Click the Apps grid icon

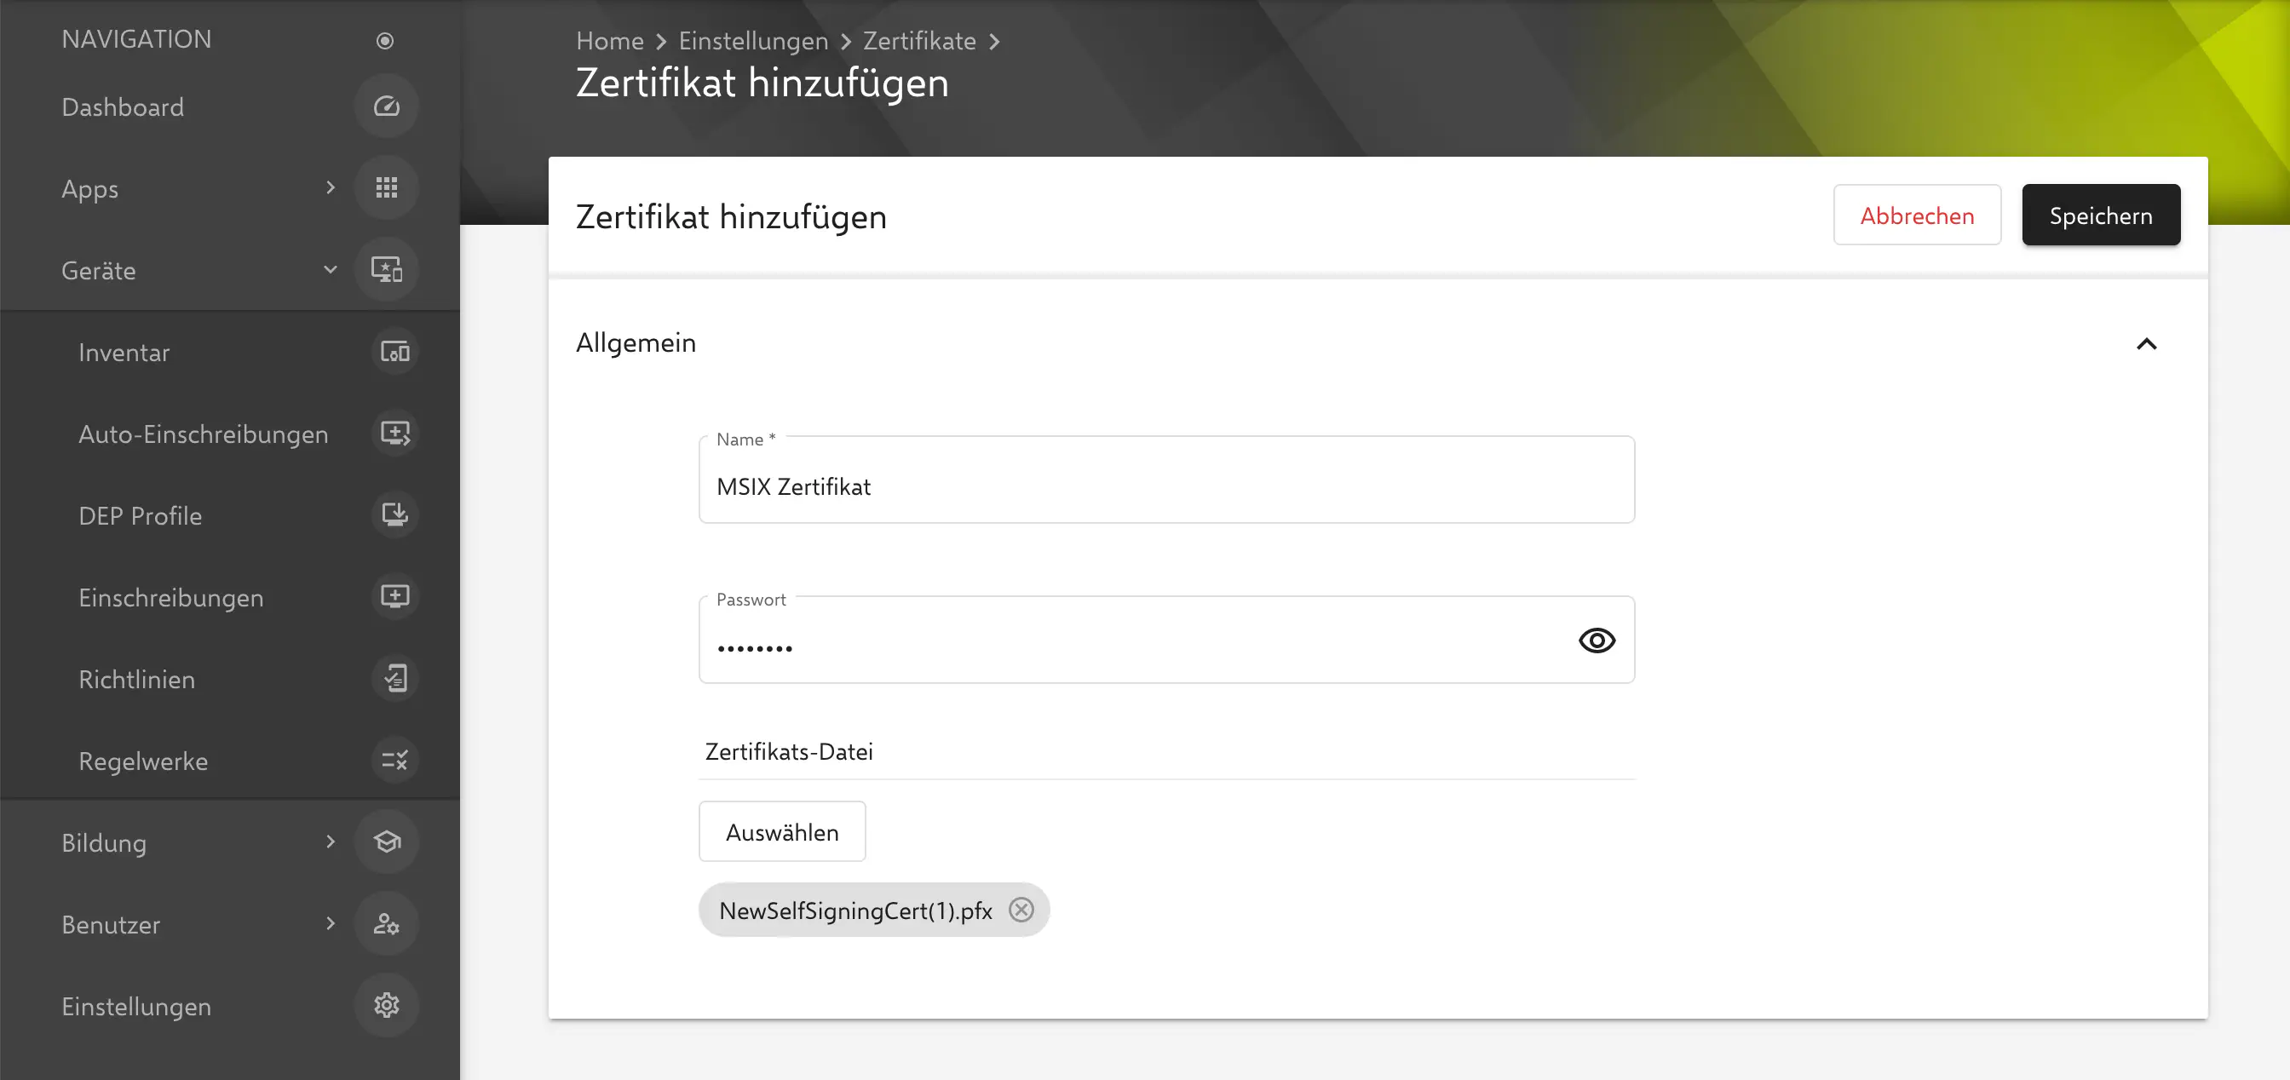tap(386, 187)
